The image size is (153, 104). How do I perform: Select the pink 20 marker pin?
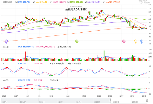[124, 41]
